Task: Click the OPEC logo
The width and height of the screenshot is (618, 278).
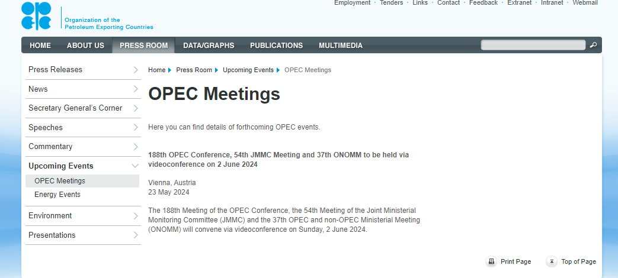Action: [37, 16]
